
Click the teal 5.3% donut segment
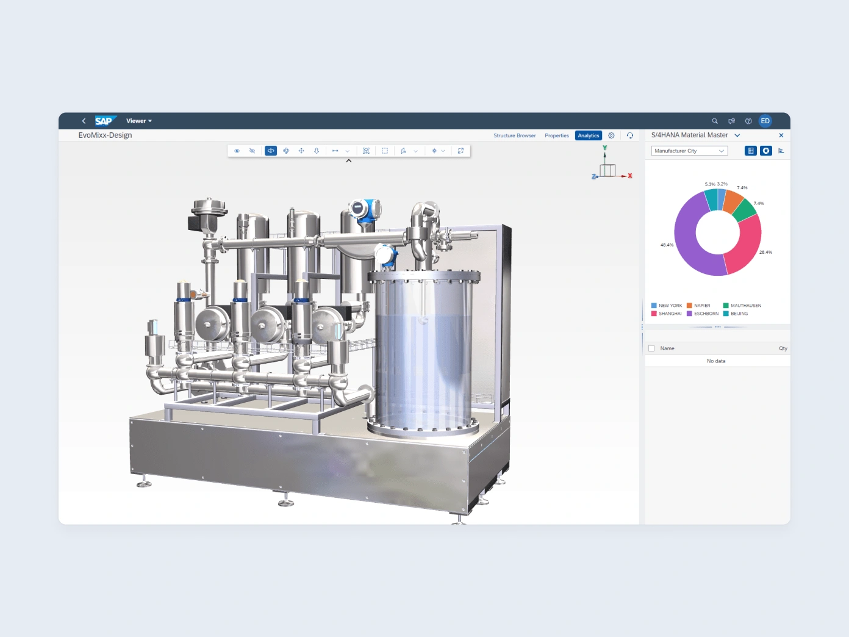coord(712,200)
